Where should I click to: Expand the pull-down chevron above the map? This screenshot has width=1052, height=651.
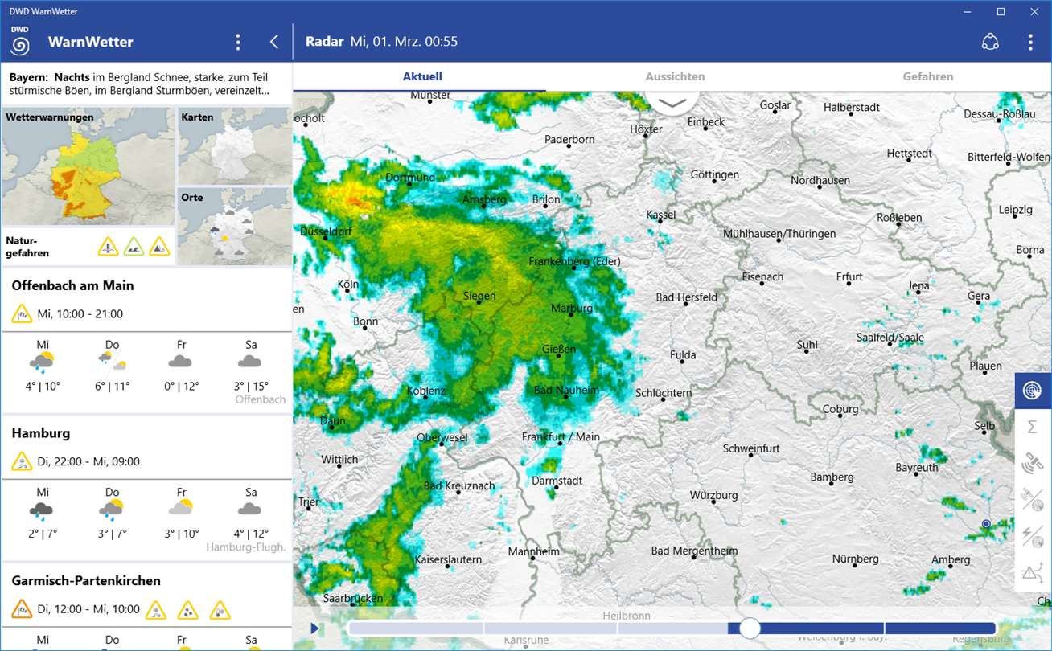click(x=672, y=102)
